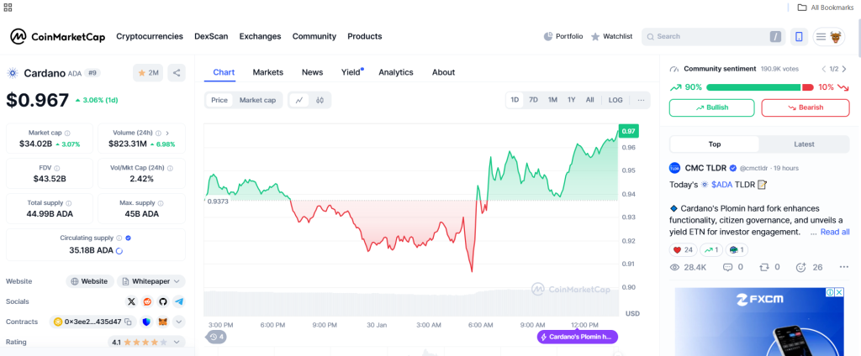Open Cardano's Reddit social link

pos(147,301)
